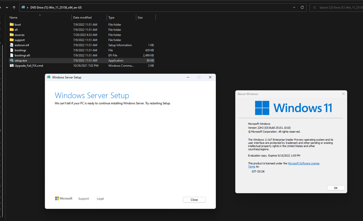This screenshot has height=221, width=363.
Task: Click the Microsoft logo in Setup window
Action: pyautogui.click(x=64, y=199)
